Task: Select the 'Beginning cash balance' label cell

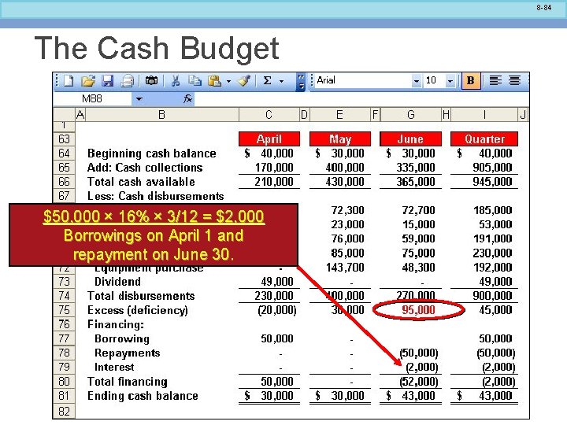Action: point(152,153)
